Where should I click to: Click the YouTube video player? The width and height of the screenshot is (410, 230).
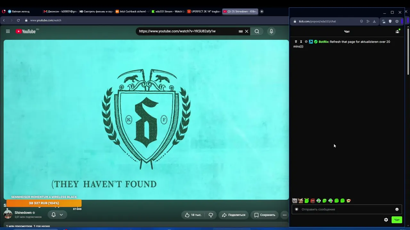tap(146, 120)
